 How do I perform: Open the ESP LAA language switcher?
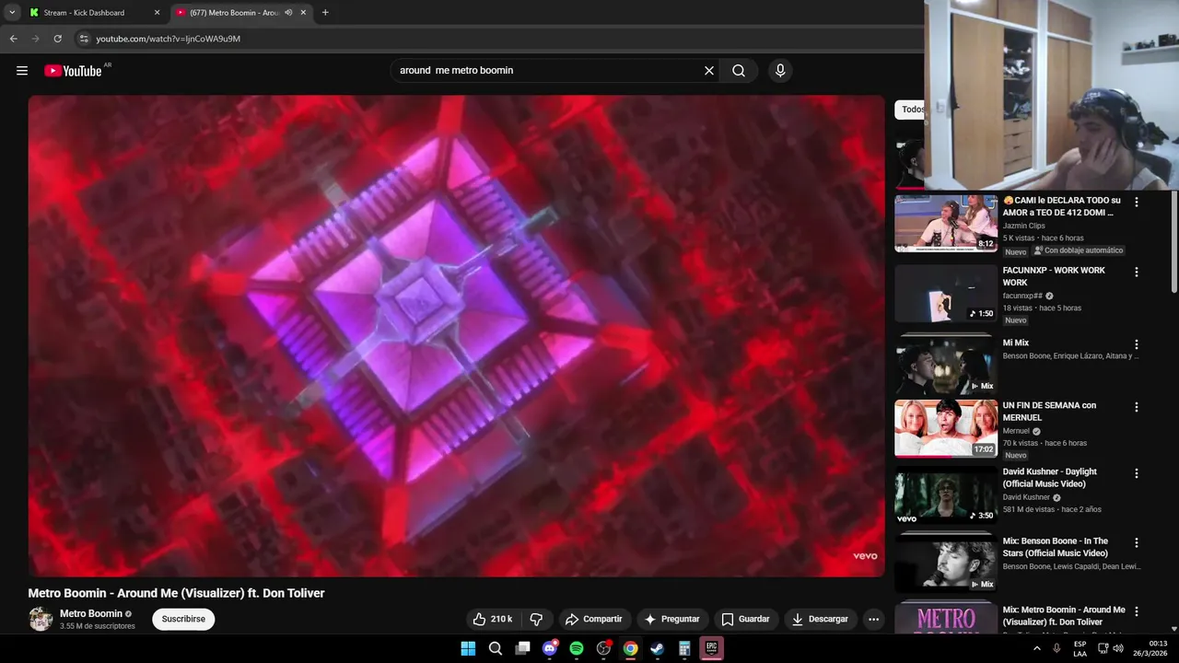[1080, 648]
